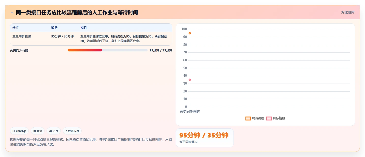365x157 pixels.
Task: Click the y-axis value 100
Action: [184, 29]
